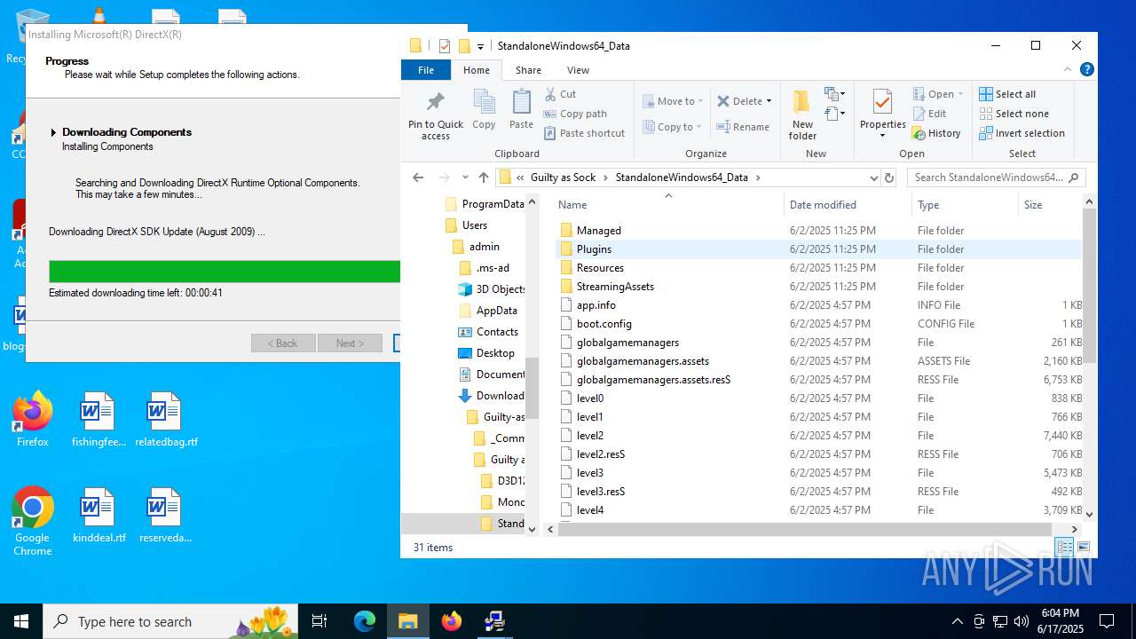Switch to the Share tab
This screenshot has height=639, width=1136.
(x=528, y=70)
